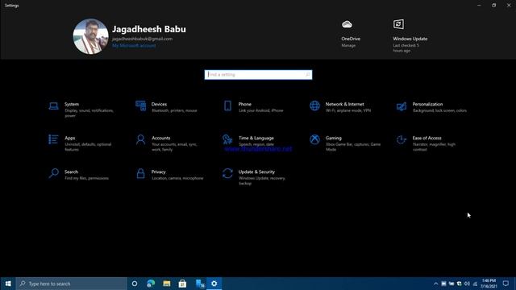This screenshot has height=290, width=516.
Task: Open the Apps list icon
Action: [x=53, y=139]
